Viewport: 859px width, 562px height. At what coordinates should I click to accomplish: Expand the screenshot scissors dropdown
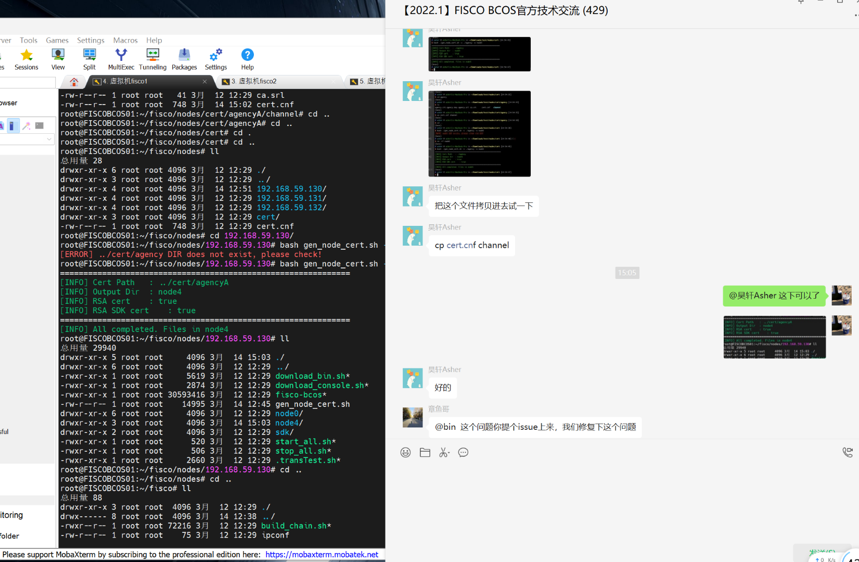[448, 453]
